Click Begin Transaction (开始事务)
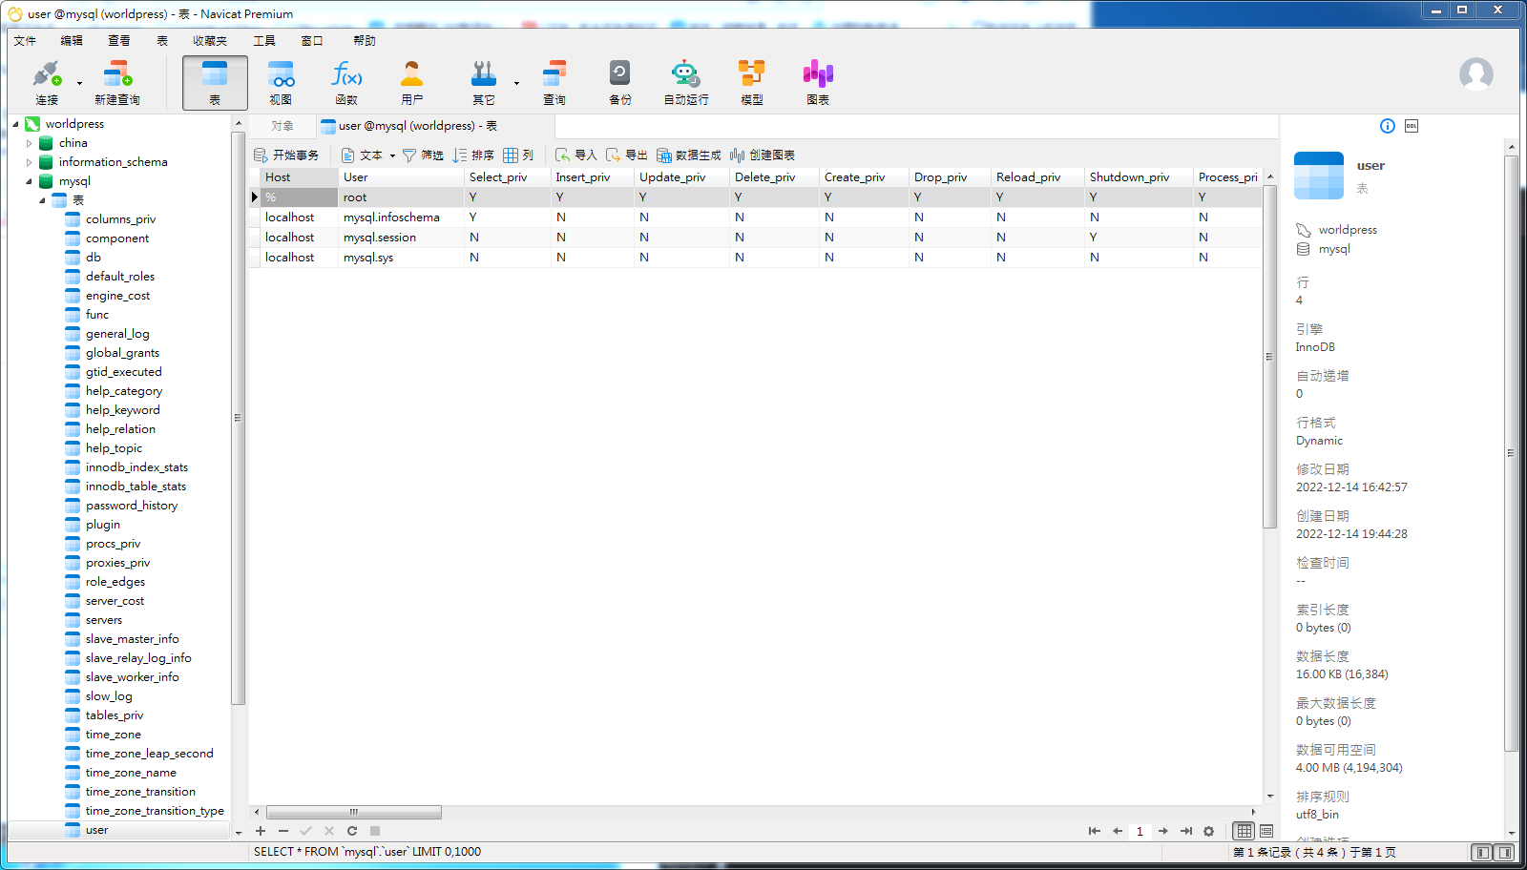This screenshot has width=1527, height=870. coord(286,155)
